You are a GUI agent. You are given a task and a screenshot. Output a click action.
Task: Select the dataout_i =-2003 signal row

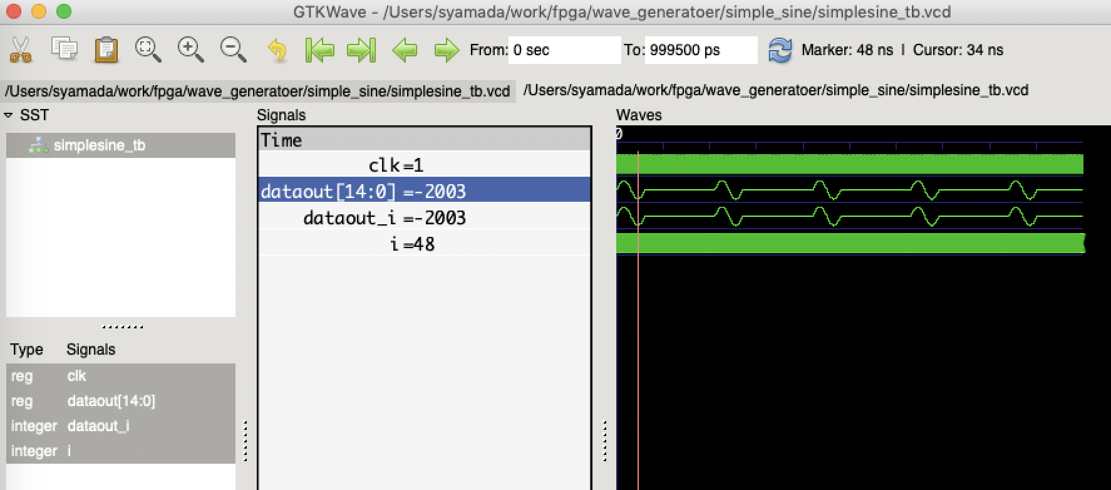click(x=424, y=217)
